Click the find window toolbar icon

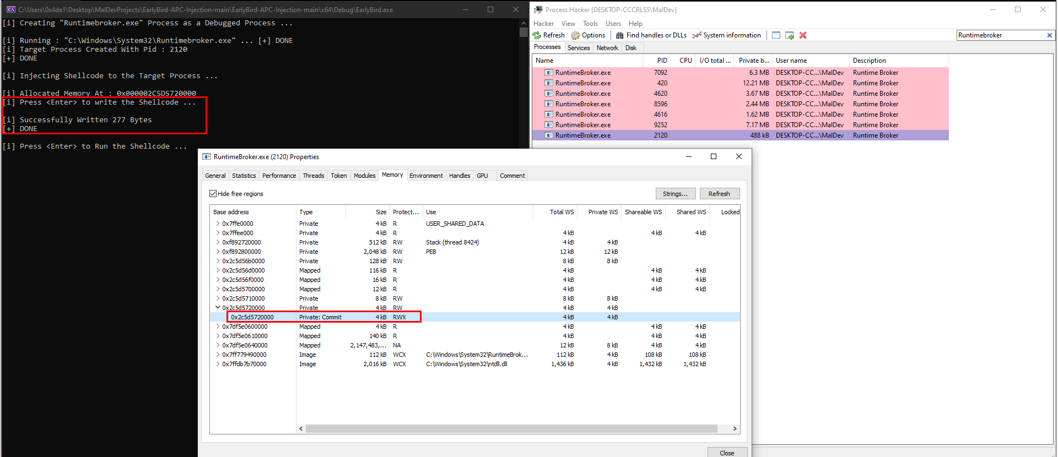tap(776, 35)
